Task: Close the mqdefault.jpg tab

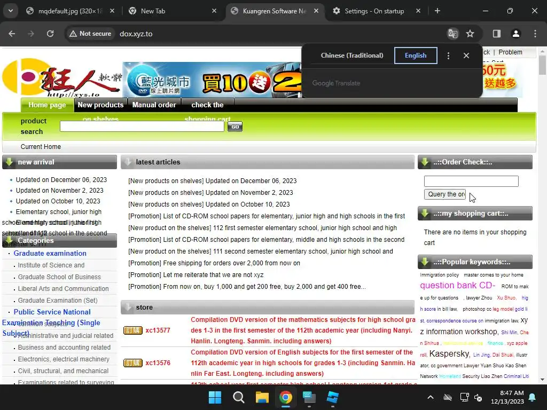Action: coord(112,11)
